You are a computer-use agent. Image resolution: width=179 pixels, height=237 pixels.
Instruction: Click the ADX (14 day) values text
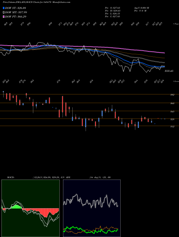click(100, 177)
